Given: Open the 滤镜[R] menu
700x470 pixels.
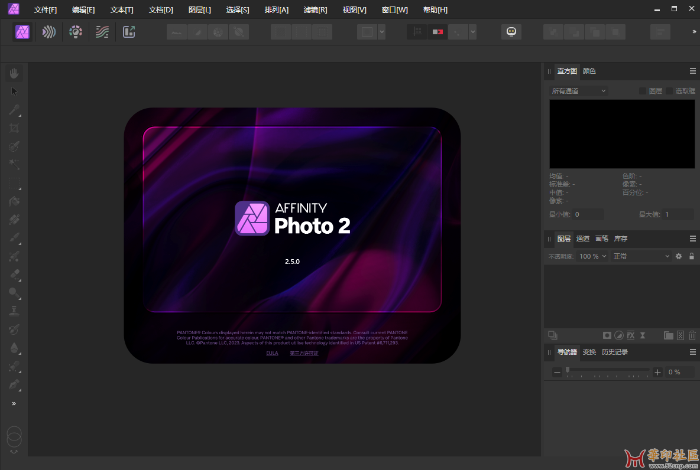Looking at the screenshot, I should tap(315, 10).
